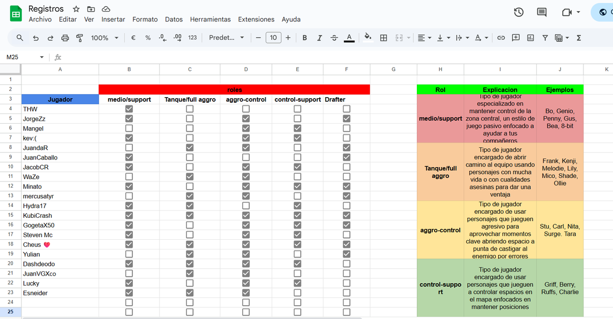The height and width of the screenshot is (319, 613).
Task: Open text color picker
Action: point(349,38)
